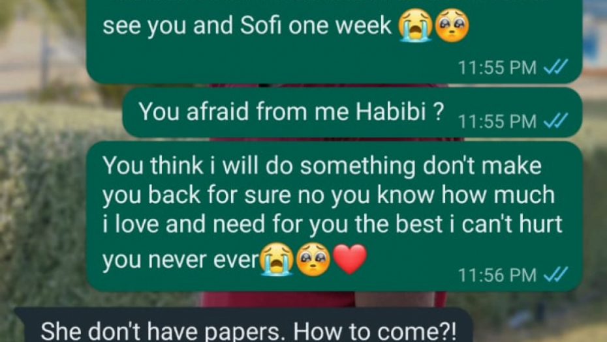Tap the pleading face emoji after 'one week'
The height and width of the screenshot is (342, 607).
tap(452, 25)
